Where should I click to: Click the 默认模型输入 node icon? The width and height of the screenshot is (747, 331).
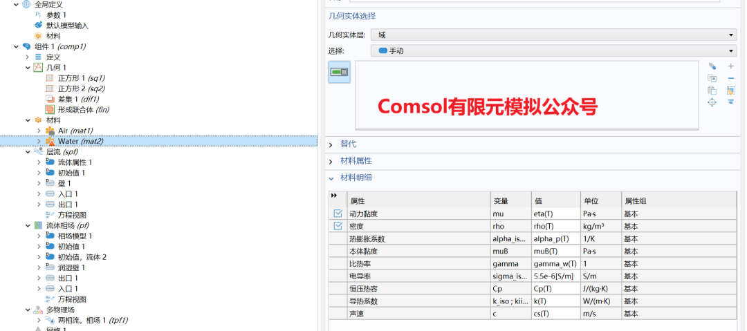(38, 26)
